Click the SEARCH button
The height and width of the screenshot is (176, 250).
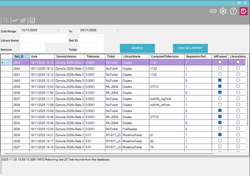pyautogui.click(x=137, y=48)
